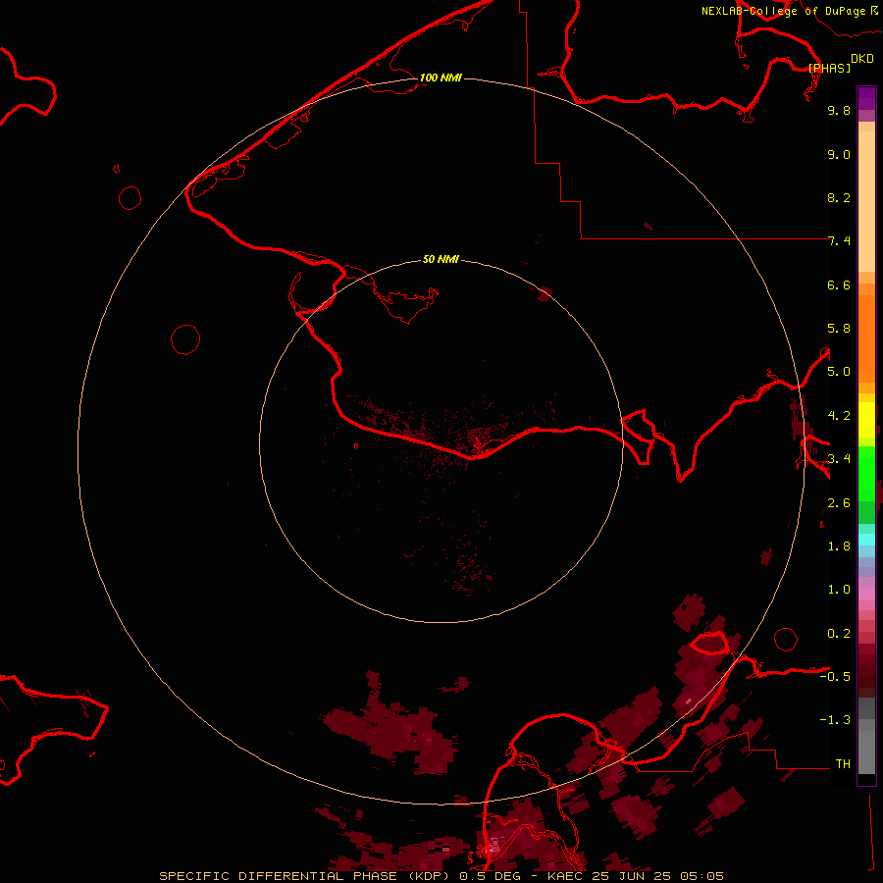The width and height of the screenshot is (883, 883).
Task: Click the '50 NMI' range ring label
Action: tap(441, 259)
